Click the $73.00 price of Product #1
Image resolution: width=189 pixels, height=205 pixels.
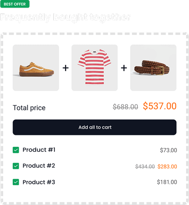[168, 150]
